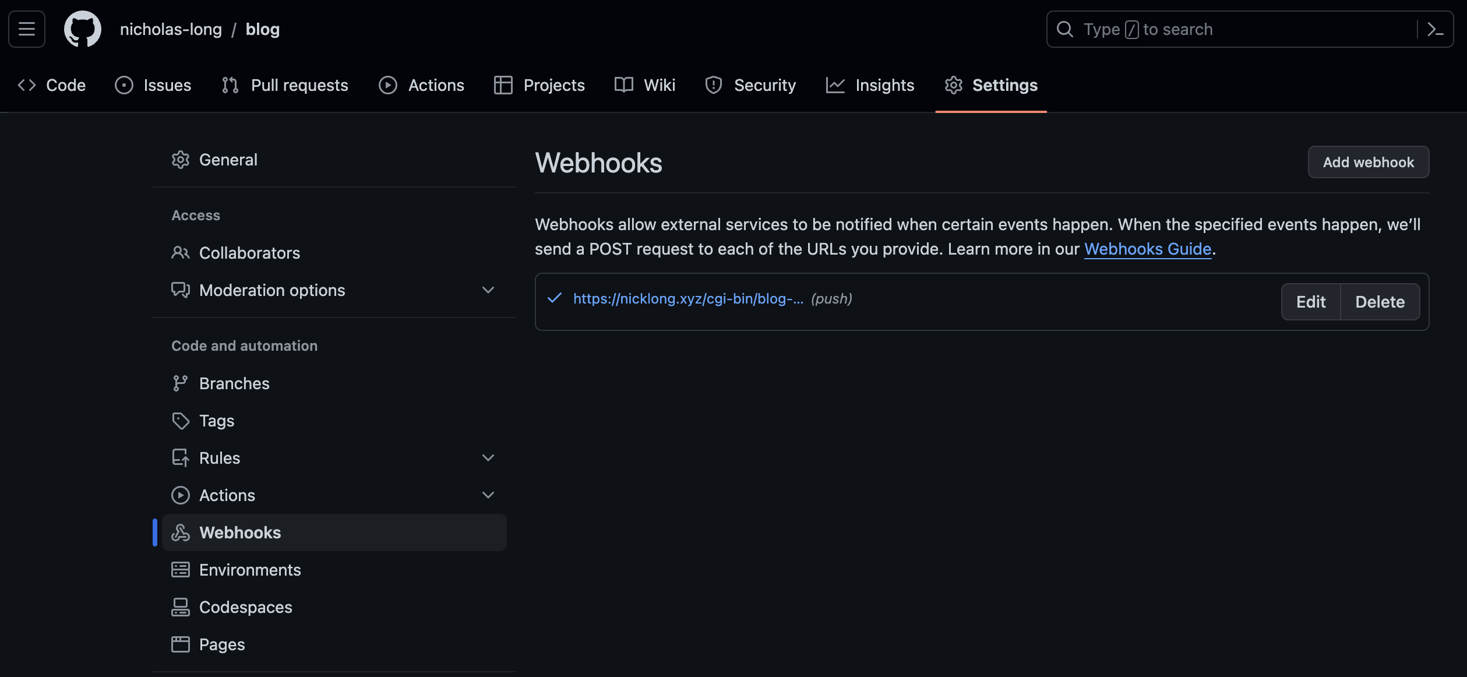
Task: Click the sidebar Actions play icon
Action: 181,495
